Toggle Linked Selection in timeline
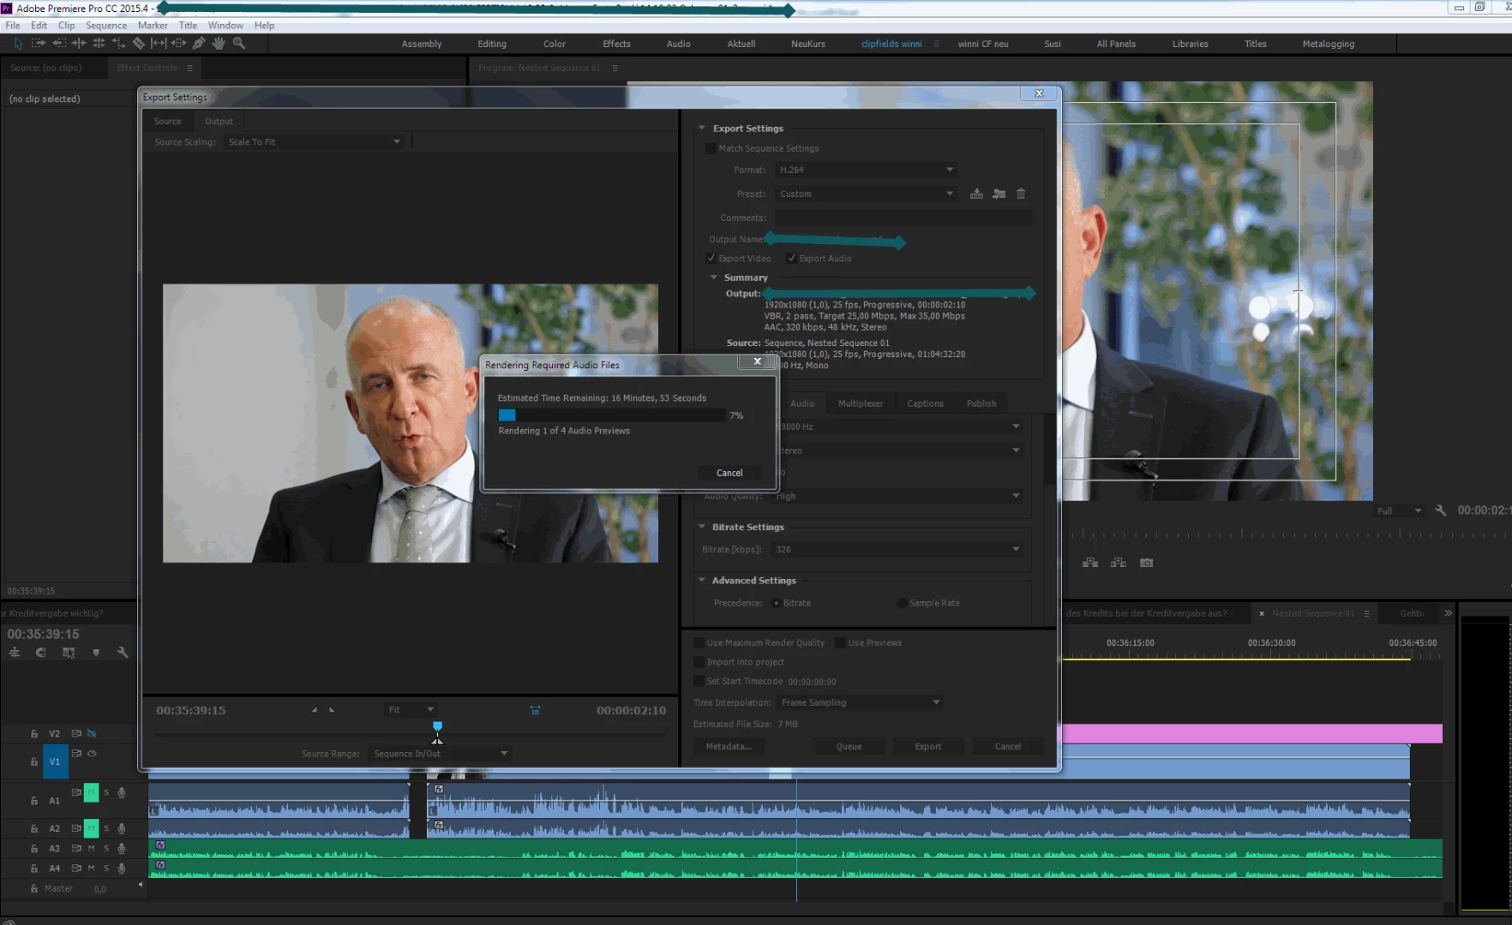 (x=69, y=653)
